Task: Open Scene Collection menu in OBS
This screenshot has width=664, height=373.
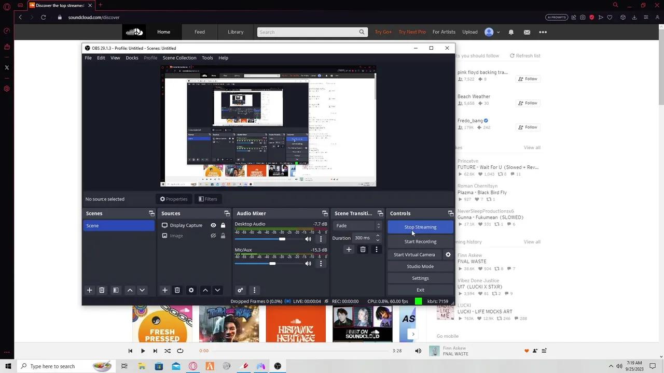Action: tap(179, 58)
